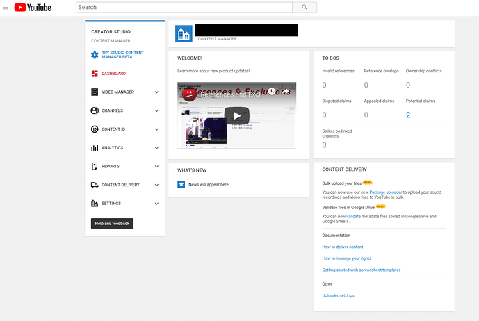Click Learn more about new product updates
Image resolution: width=479 pixels, height=321 pixels.
pyautogui.click(x=213, y=71)
